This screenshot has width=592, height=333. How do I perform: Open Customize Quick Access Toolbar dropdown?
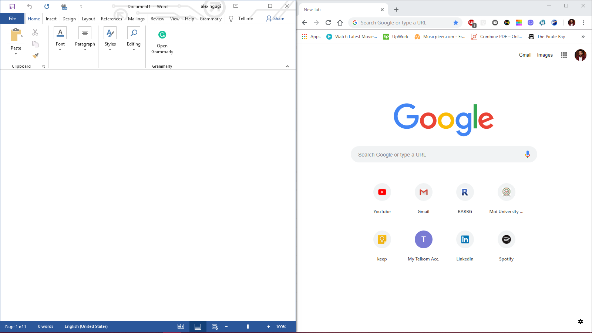tap(81, 7)
